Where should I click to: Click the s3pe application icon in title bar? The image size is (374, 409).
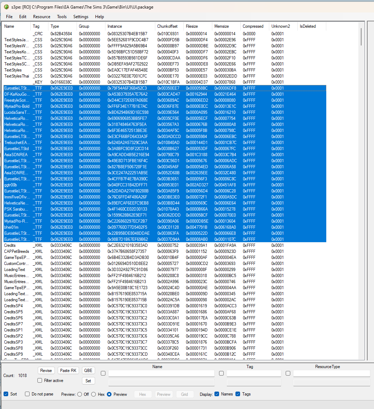pyautogui.click(x=6, y=7)
